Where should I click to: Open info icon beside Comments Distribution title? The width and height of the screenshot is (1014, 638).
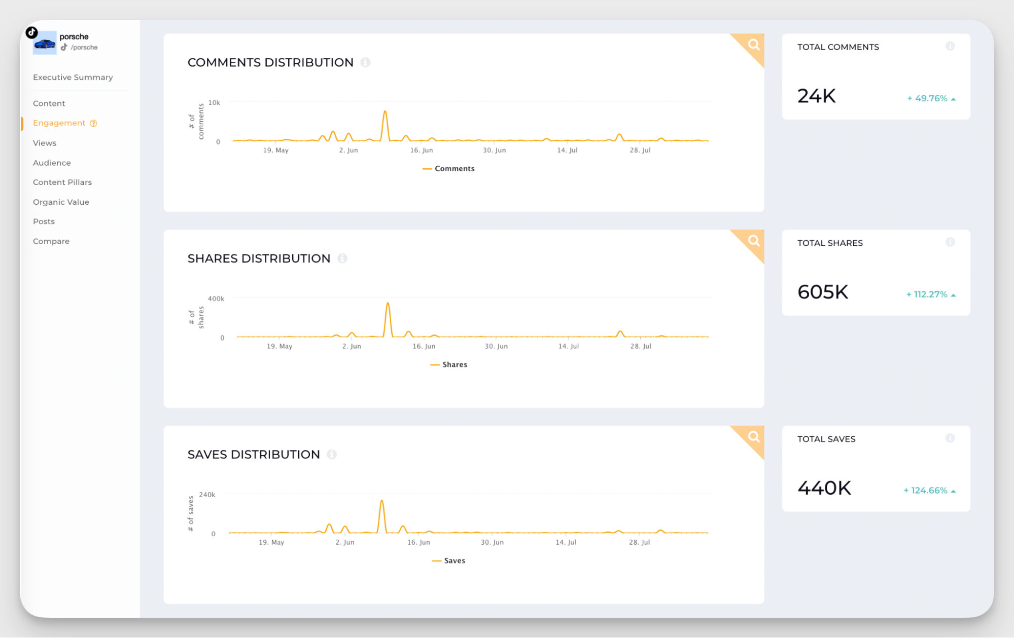coord(365,62)
